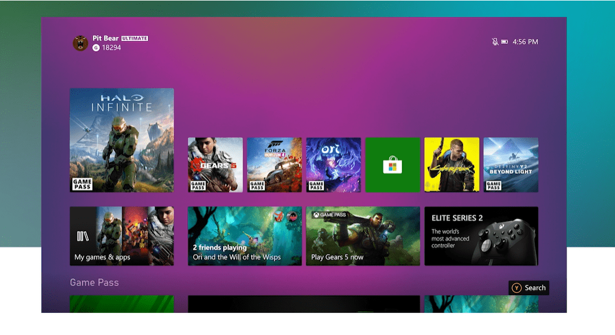Open My games & apps

click(121, 236)
